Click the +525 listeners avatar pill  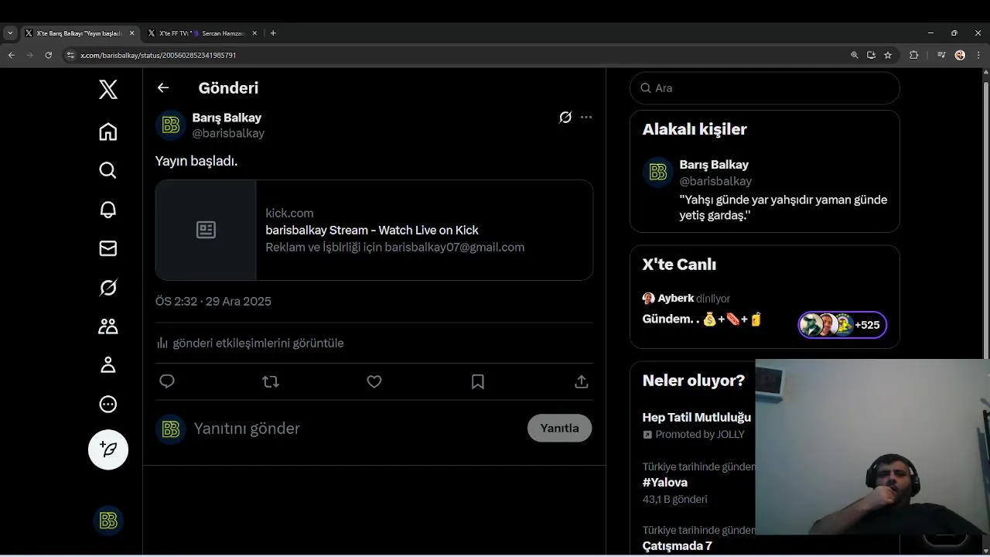pos(842,325)
